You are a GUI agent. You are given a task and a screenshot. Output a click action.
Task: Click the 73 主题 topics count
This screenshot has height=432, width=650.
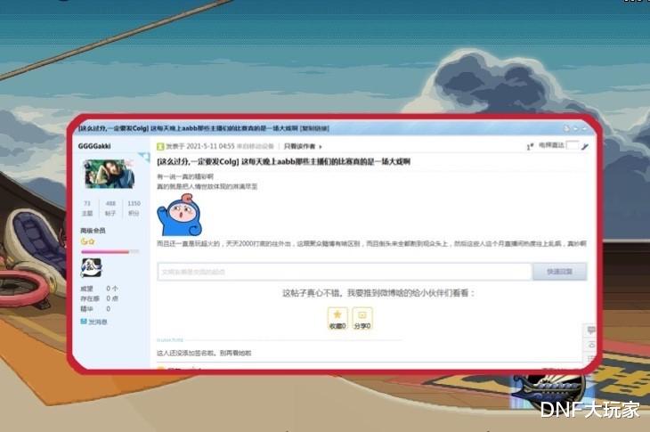pyautogui.click(x=87, y=208)
